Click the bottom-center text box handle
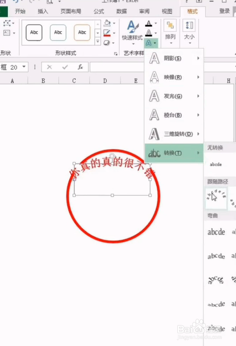 point(112,195)
